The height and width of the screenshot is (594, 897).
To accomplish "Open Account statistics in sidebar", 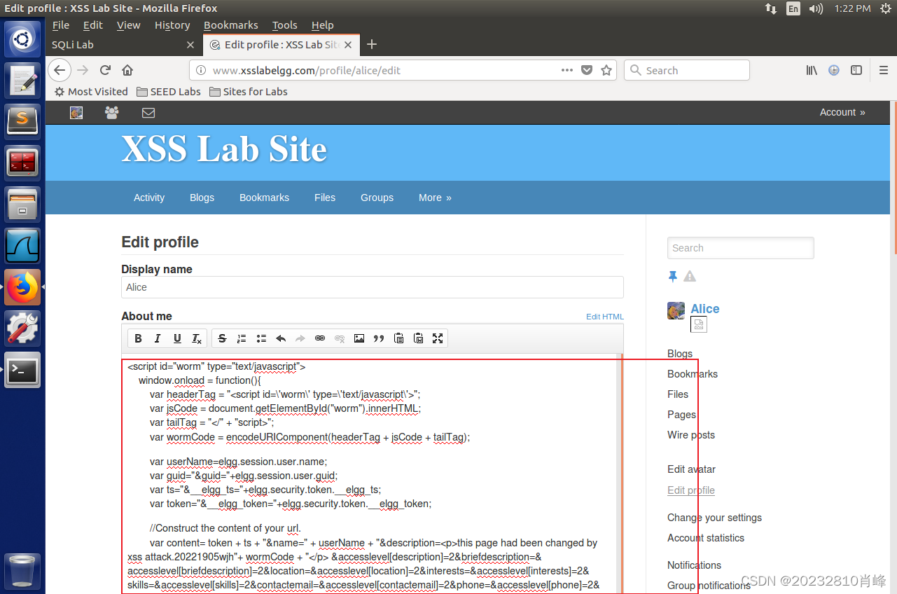I will [x=706, y=538].
